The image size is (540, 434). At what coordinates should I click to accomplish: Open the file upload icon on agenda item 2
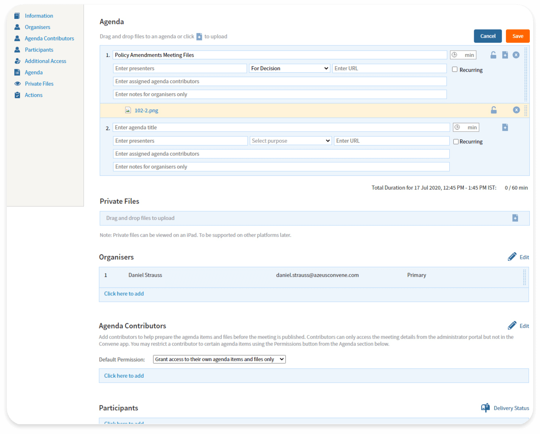pyautogui.click(x=505, y=127)
